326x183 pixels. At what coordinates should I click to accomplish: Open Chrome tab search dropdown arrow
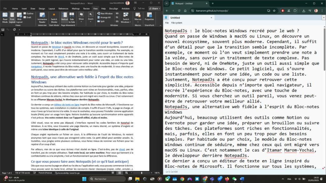(x=167, y=3)
